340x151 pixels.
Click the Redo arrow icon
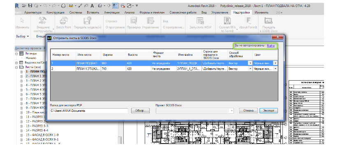(x=53, y=6)
